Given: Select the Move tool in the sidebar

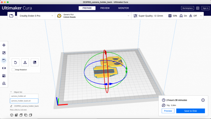Looking at the screenshot, I should pyautogui.click(x=4, y=45).
